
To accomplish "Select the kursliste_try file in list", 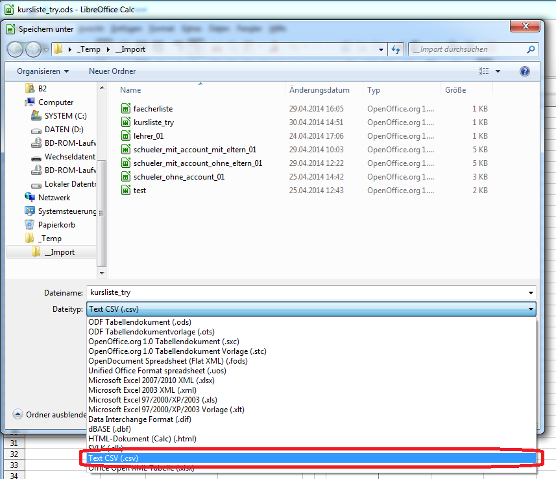I will point(154,123).
